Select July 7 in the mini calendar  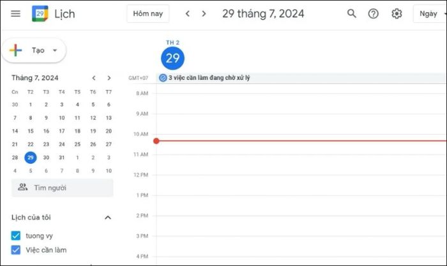[x=15, y=117]
